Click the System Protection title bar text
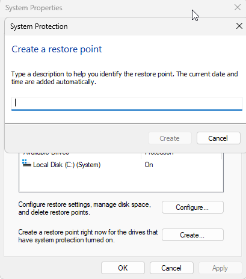246x279 pixels. tap(39, 26)
